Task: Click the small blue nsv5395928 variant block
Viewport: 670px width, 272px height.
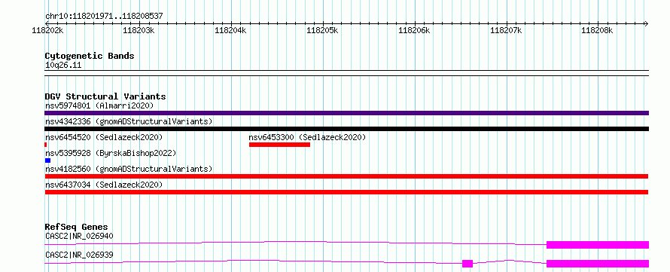Action: point(47,160)
